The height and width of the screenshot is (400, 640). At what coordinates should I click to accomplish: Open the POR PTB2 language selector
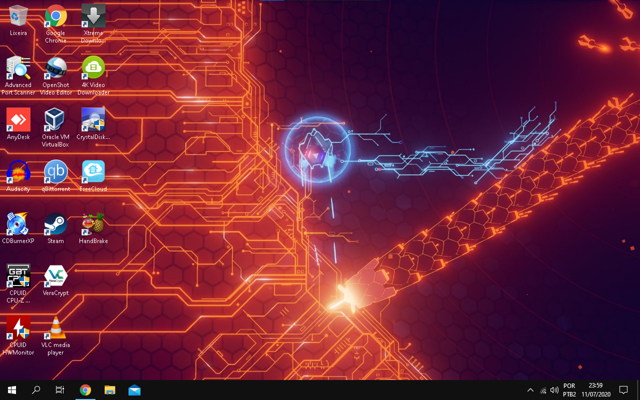click(x=569, y=390)
